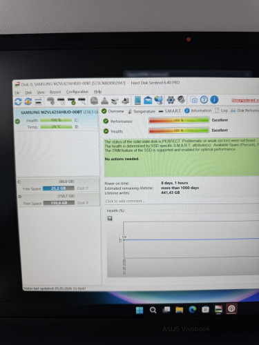Open the blue gear configuration icon
Image resolution: width=259 pixels, height=345 pixels.
pos(171,100)
